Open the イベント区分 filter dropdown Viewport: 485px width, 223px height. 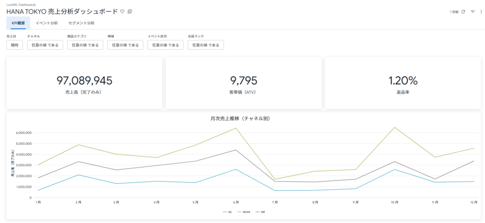click(x=166, y=45)
